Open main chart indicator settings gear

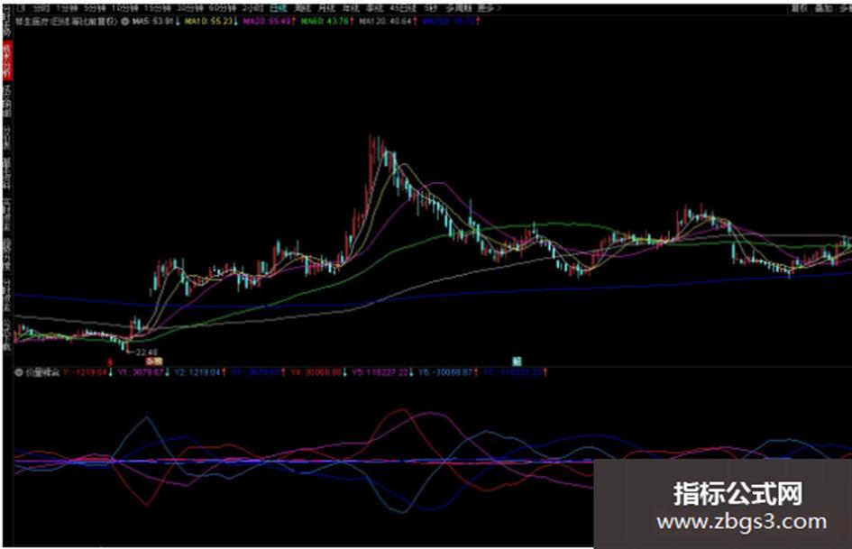124,22
